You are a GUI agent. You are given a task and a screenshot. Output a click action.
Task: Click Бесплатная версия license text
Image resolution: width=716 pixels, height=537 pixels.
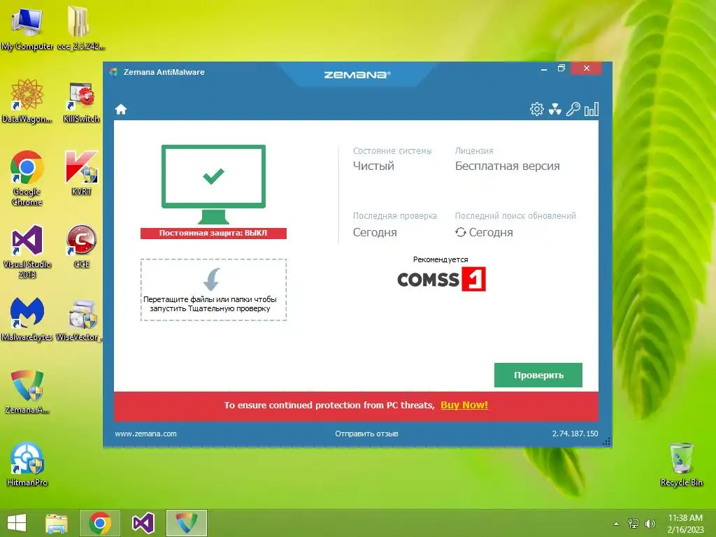[508, 166]
